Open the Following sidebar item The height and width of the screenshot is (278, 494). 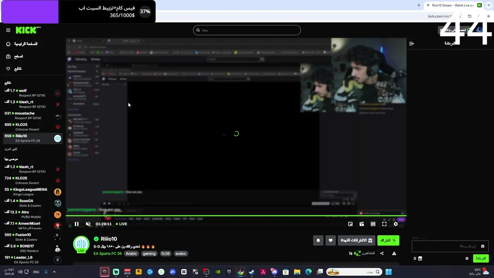pyautogui.click(x=14, y=69)
